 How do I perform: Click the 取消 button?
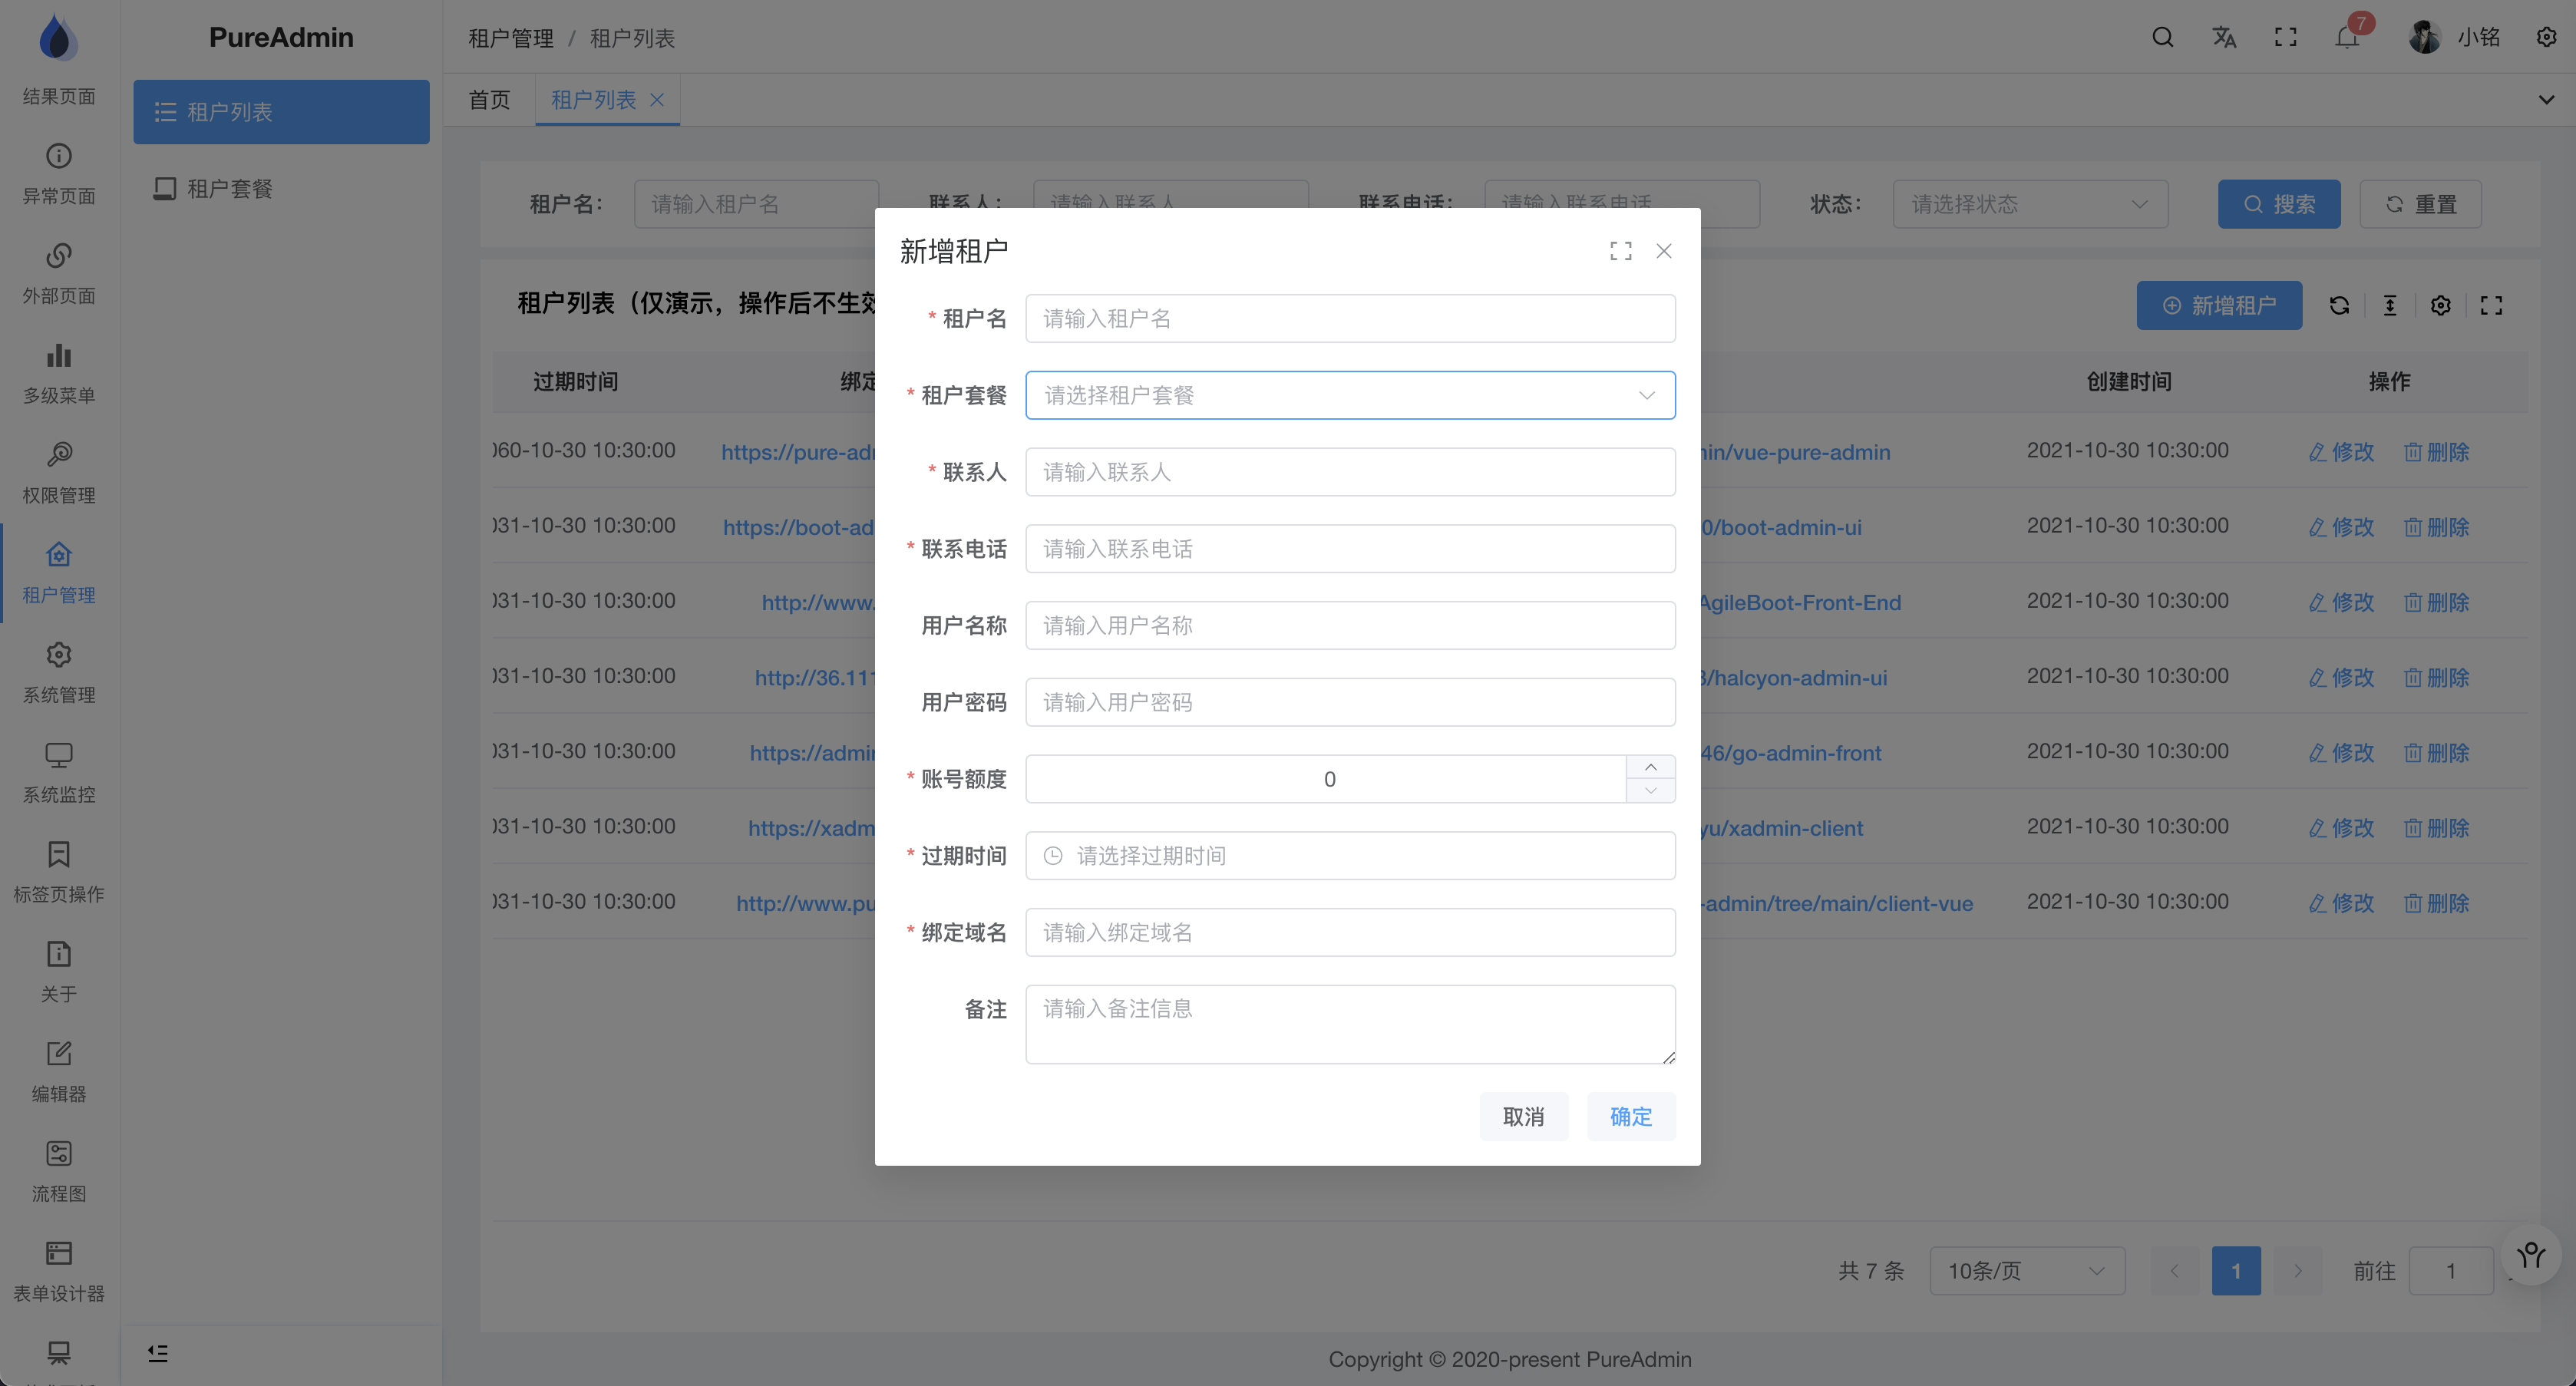(1523, 1117)
